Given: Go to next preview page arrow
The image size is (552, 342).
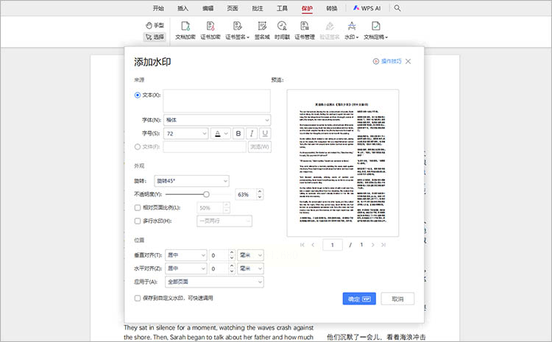Looking at the screenshot, I should click(x=373, y=243).
